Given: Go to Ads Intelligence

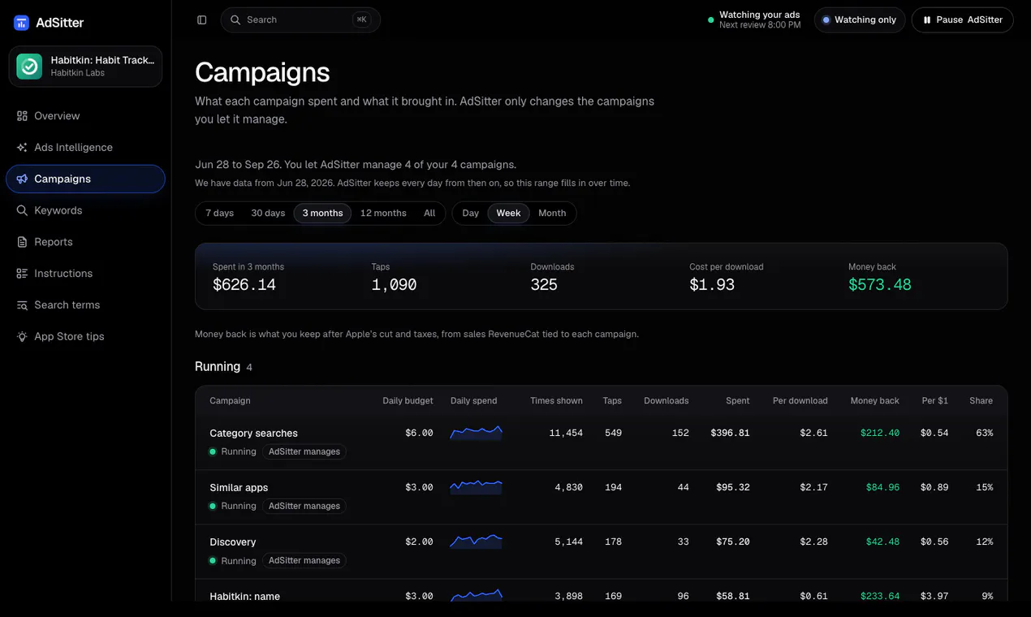Looking at the screenshot, I should 85,148.
